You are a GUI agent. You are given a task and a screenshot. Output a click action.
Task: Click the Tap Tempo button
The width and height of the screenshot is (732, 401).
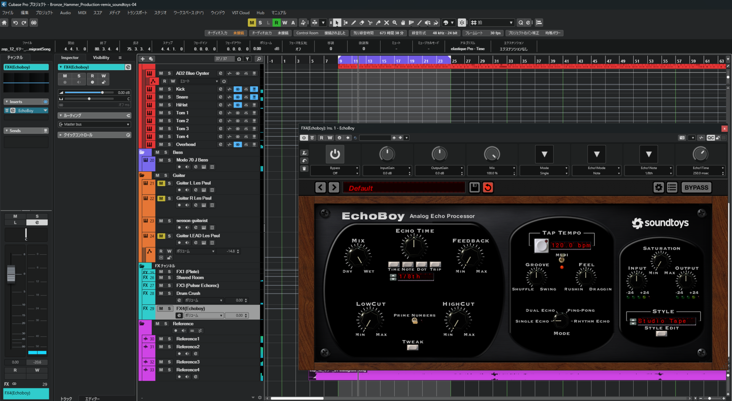pos(541,245)
